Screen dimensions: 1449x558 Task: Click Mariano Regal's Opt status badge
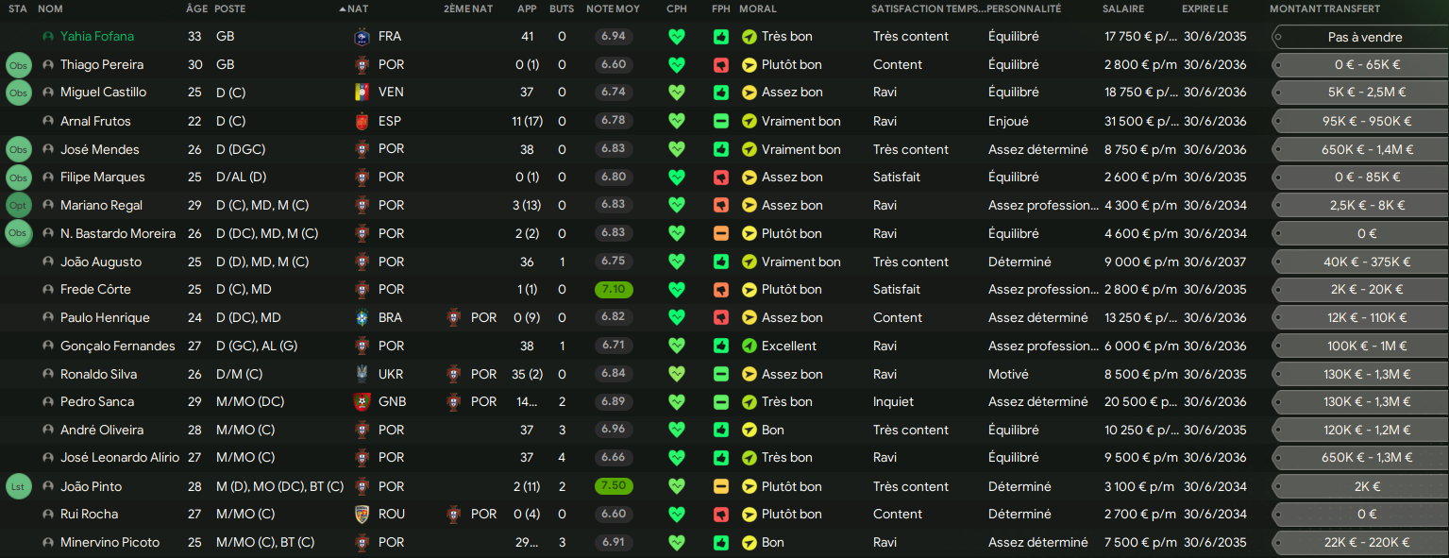(x=18, y=205)
